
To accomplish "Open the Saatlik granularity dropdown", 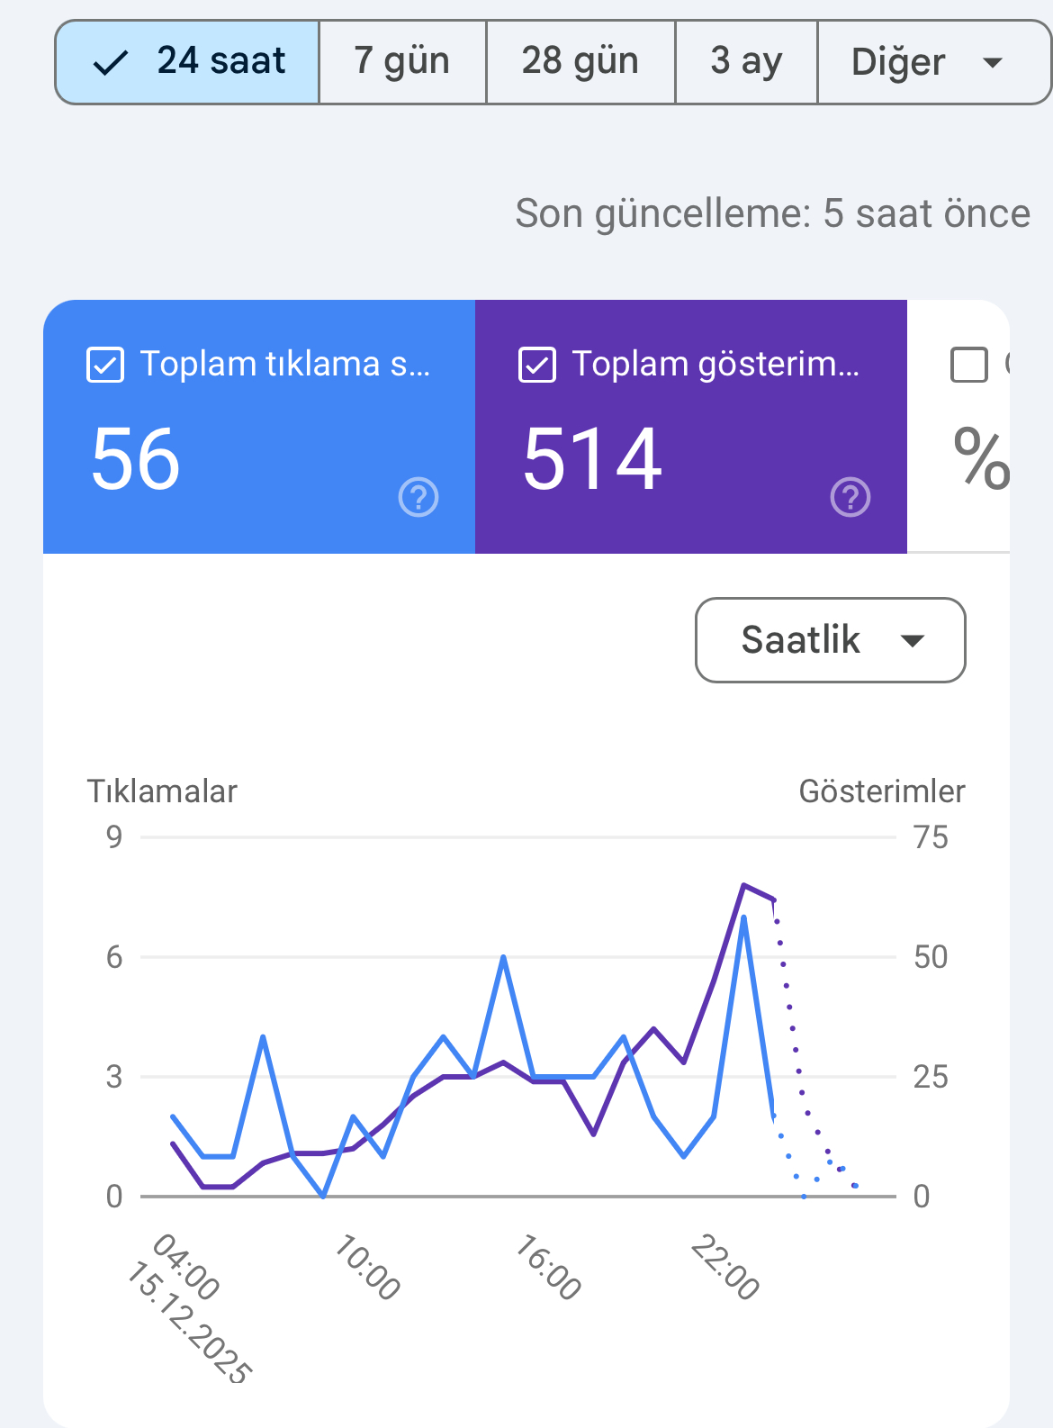I will coord(831,640).
